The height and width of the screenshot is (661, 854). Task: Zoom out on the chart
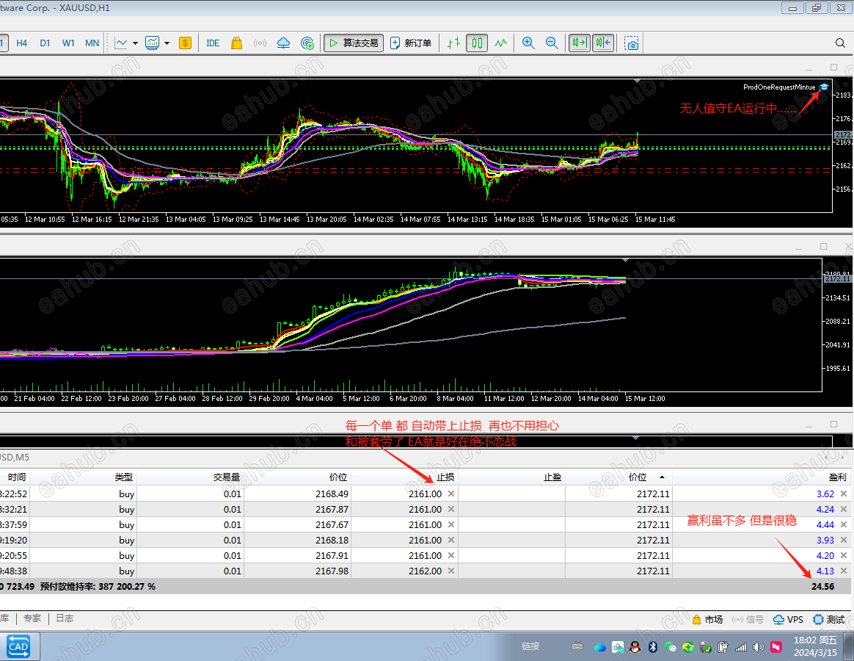coord(552,43)
